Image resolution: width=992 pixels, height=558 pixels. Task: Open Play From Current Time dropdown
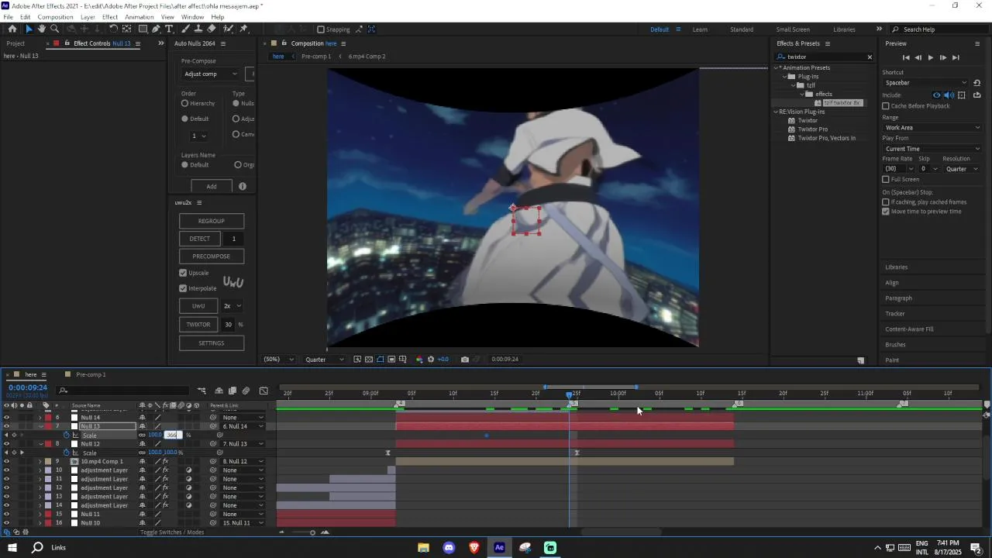(x=933, y=149)
